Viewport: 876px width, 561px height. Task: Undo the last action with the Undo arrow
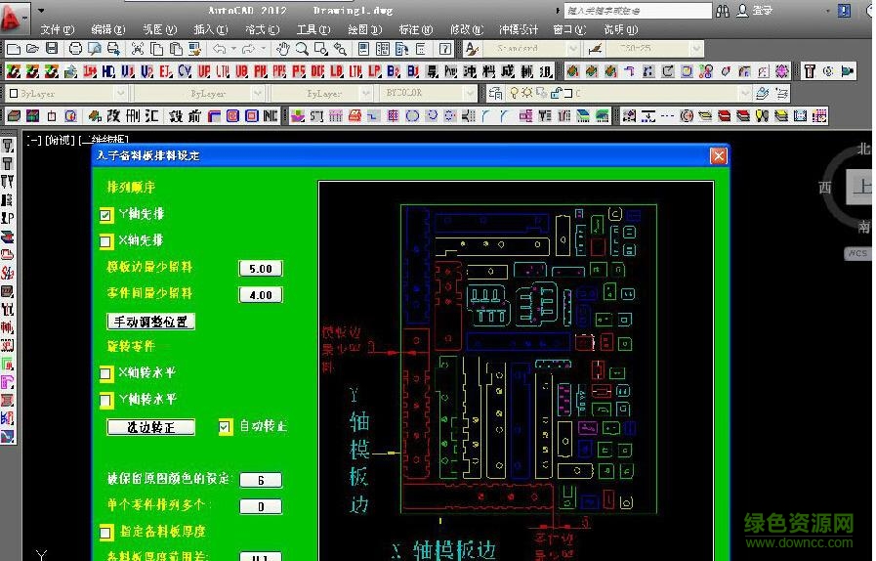click(x=219, y=49)
